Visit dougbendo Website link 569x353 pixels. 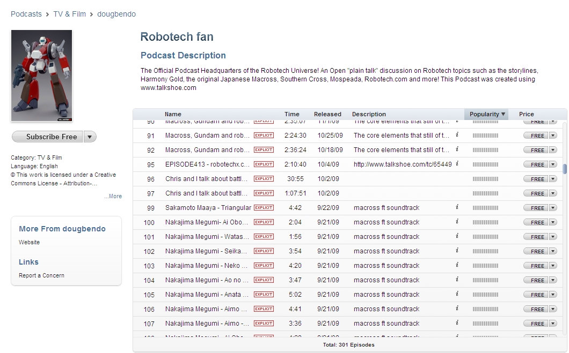[30, 242]
